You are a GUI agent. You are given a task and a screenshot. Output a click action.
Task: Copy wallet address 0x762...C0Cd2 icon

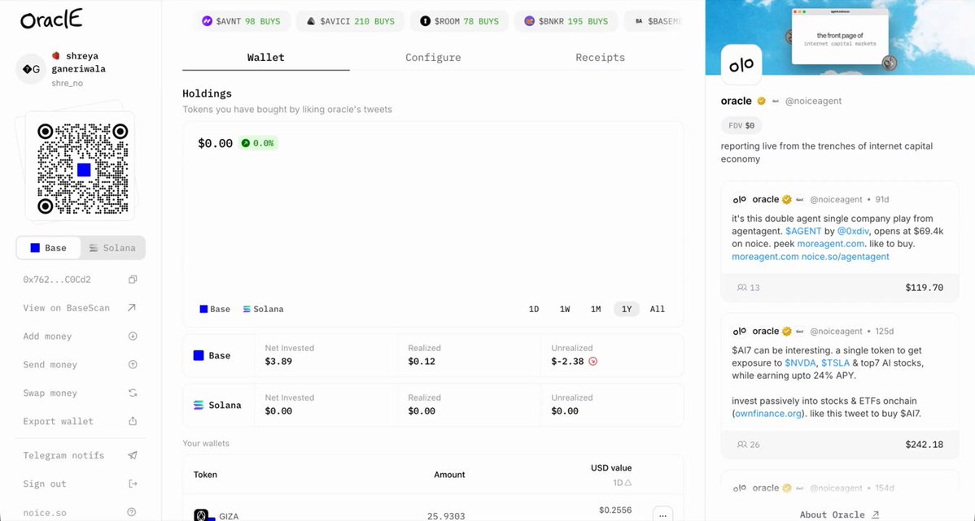[x=133, y=280]
